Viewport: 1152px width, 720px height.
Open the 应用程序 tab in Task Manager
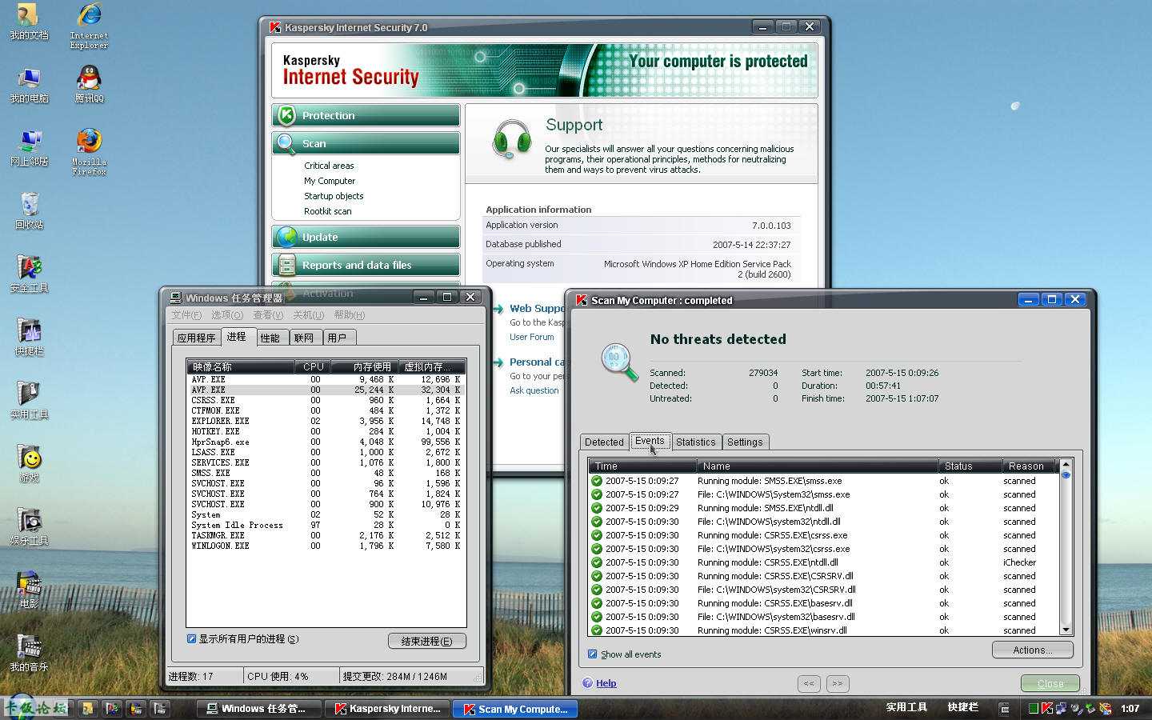point(196,338)
